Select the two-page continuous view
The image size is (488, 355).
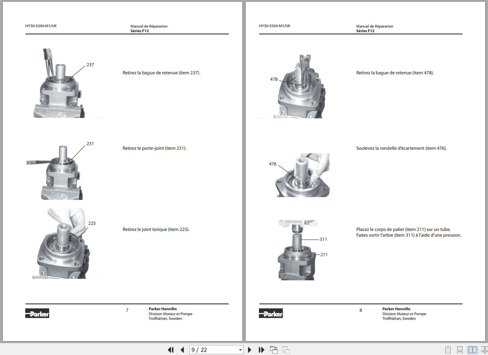(x=484, y=350)
